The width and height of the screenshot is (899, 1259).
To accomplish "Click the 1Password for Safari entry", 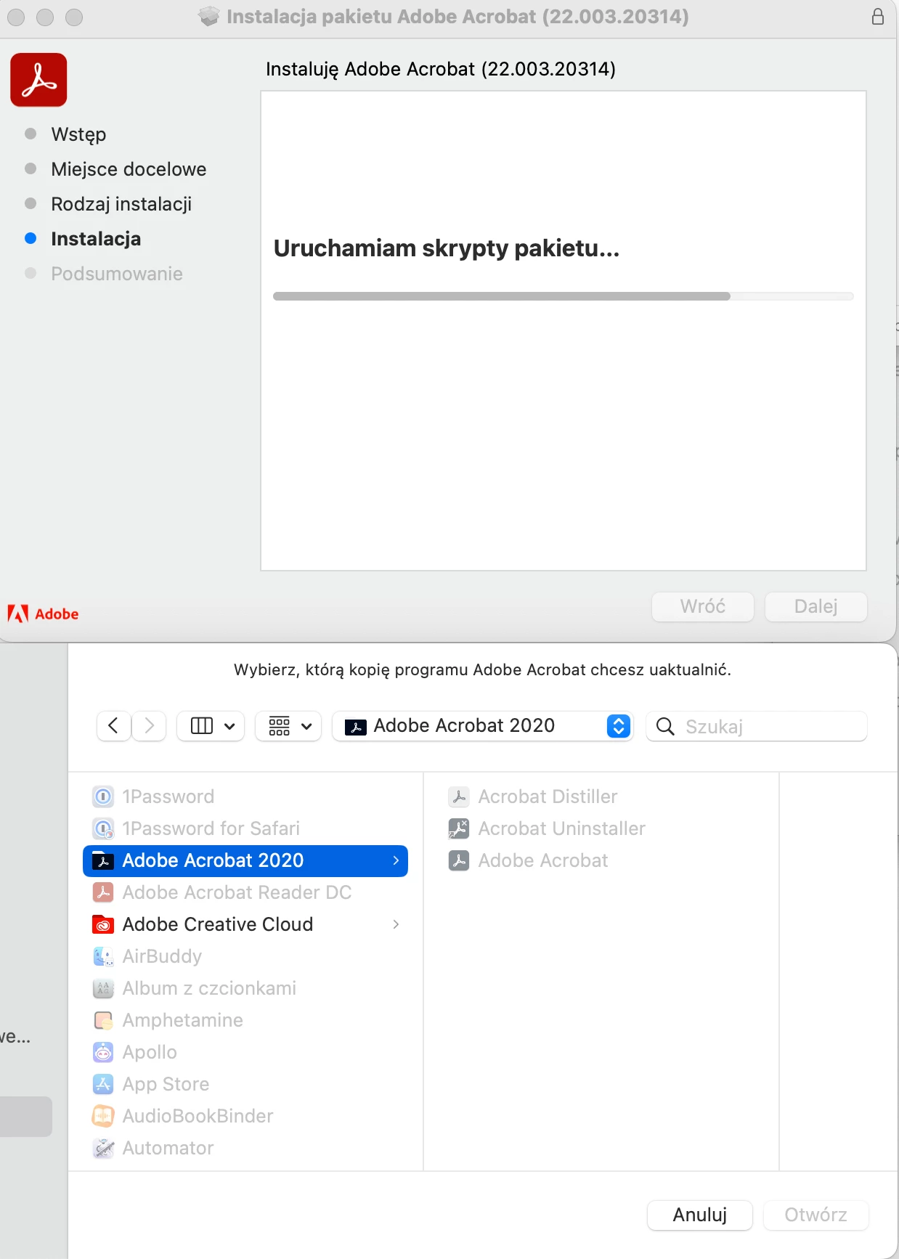I will pos(211,828).
